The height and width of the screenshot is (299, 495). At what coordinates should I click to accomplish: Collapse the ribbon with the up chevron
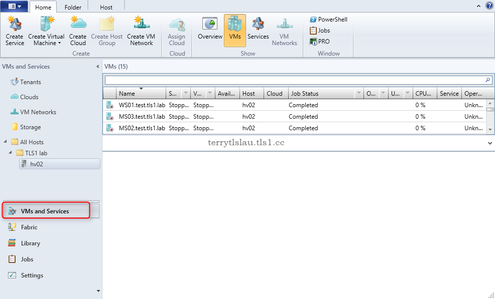pos(478,6)
